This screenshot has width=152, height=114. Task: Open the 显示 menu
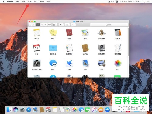(x=29, y=2)
